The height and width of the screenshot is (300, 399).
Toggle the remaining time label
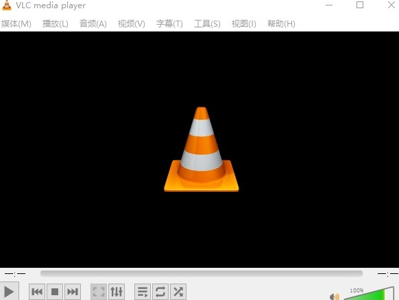(388, 274)
